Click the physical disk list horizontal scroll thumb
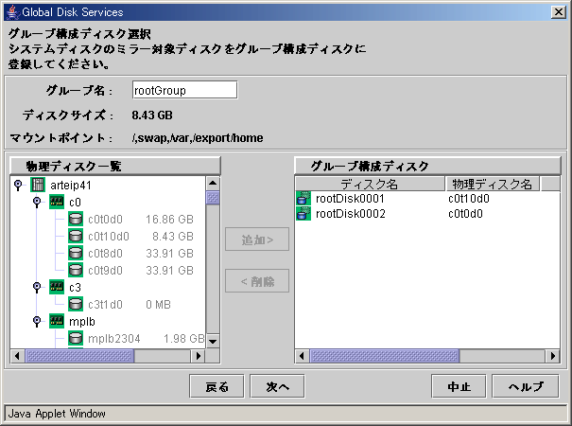 79,356
